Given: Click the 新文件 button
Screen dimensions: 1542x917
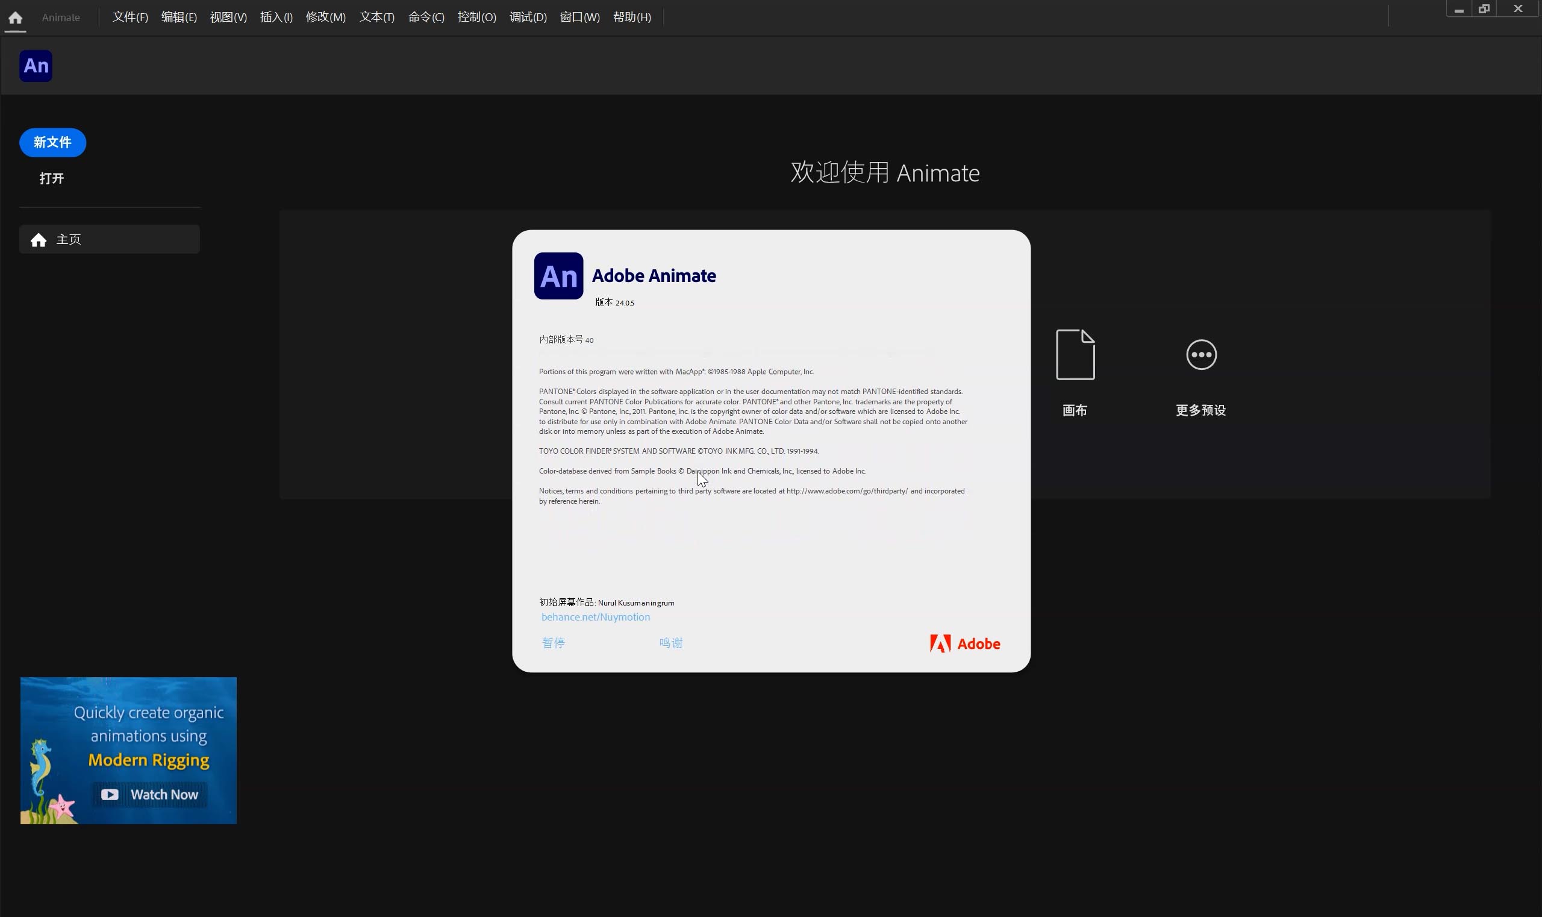Looking at the screenshot, I should click(x=52, y=143).
